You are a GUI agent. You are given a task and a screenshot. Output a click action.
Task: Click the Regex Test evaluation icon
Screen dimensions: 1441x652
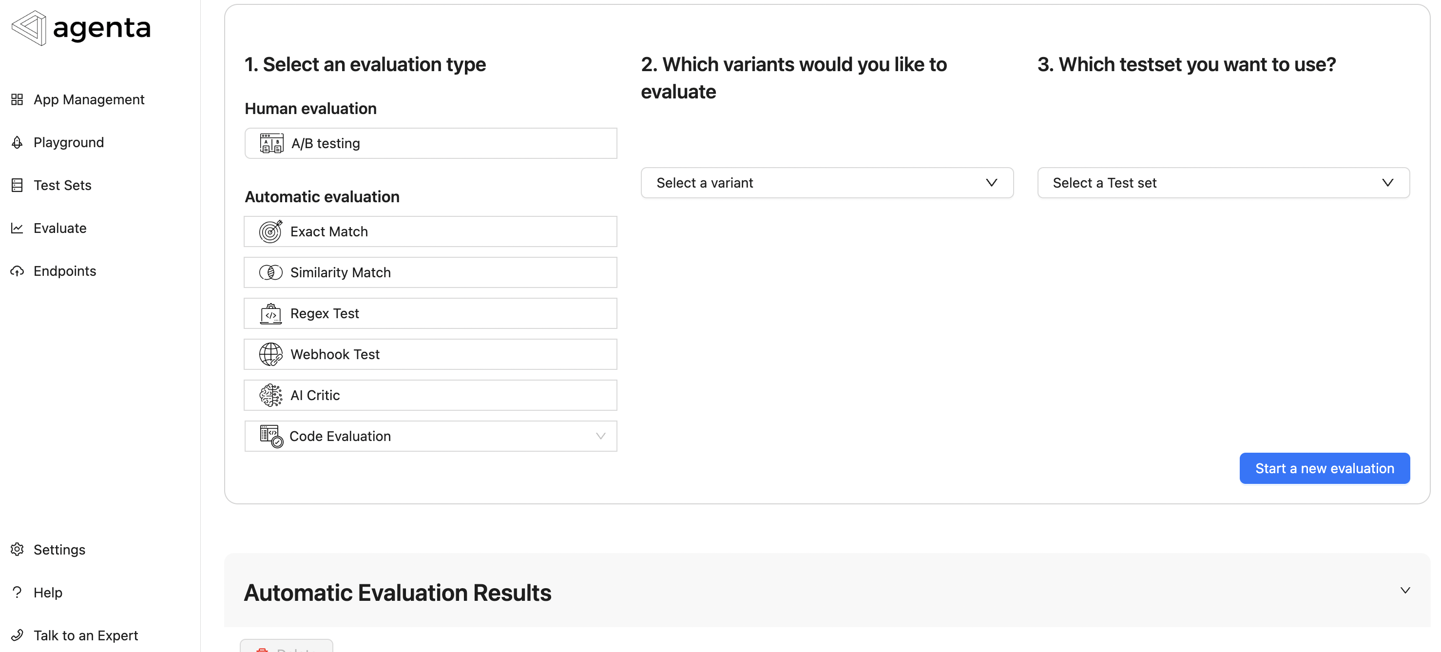coord(269,313)
